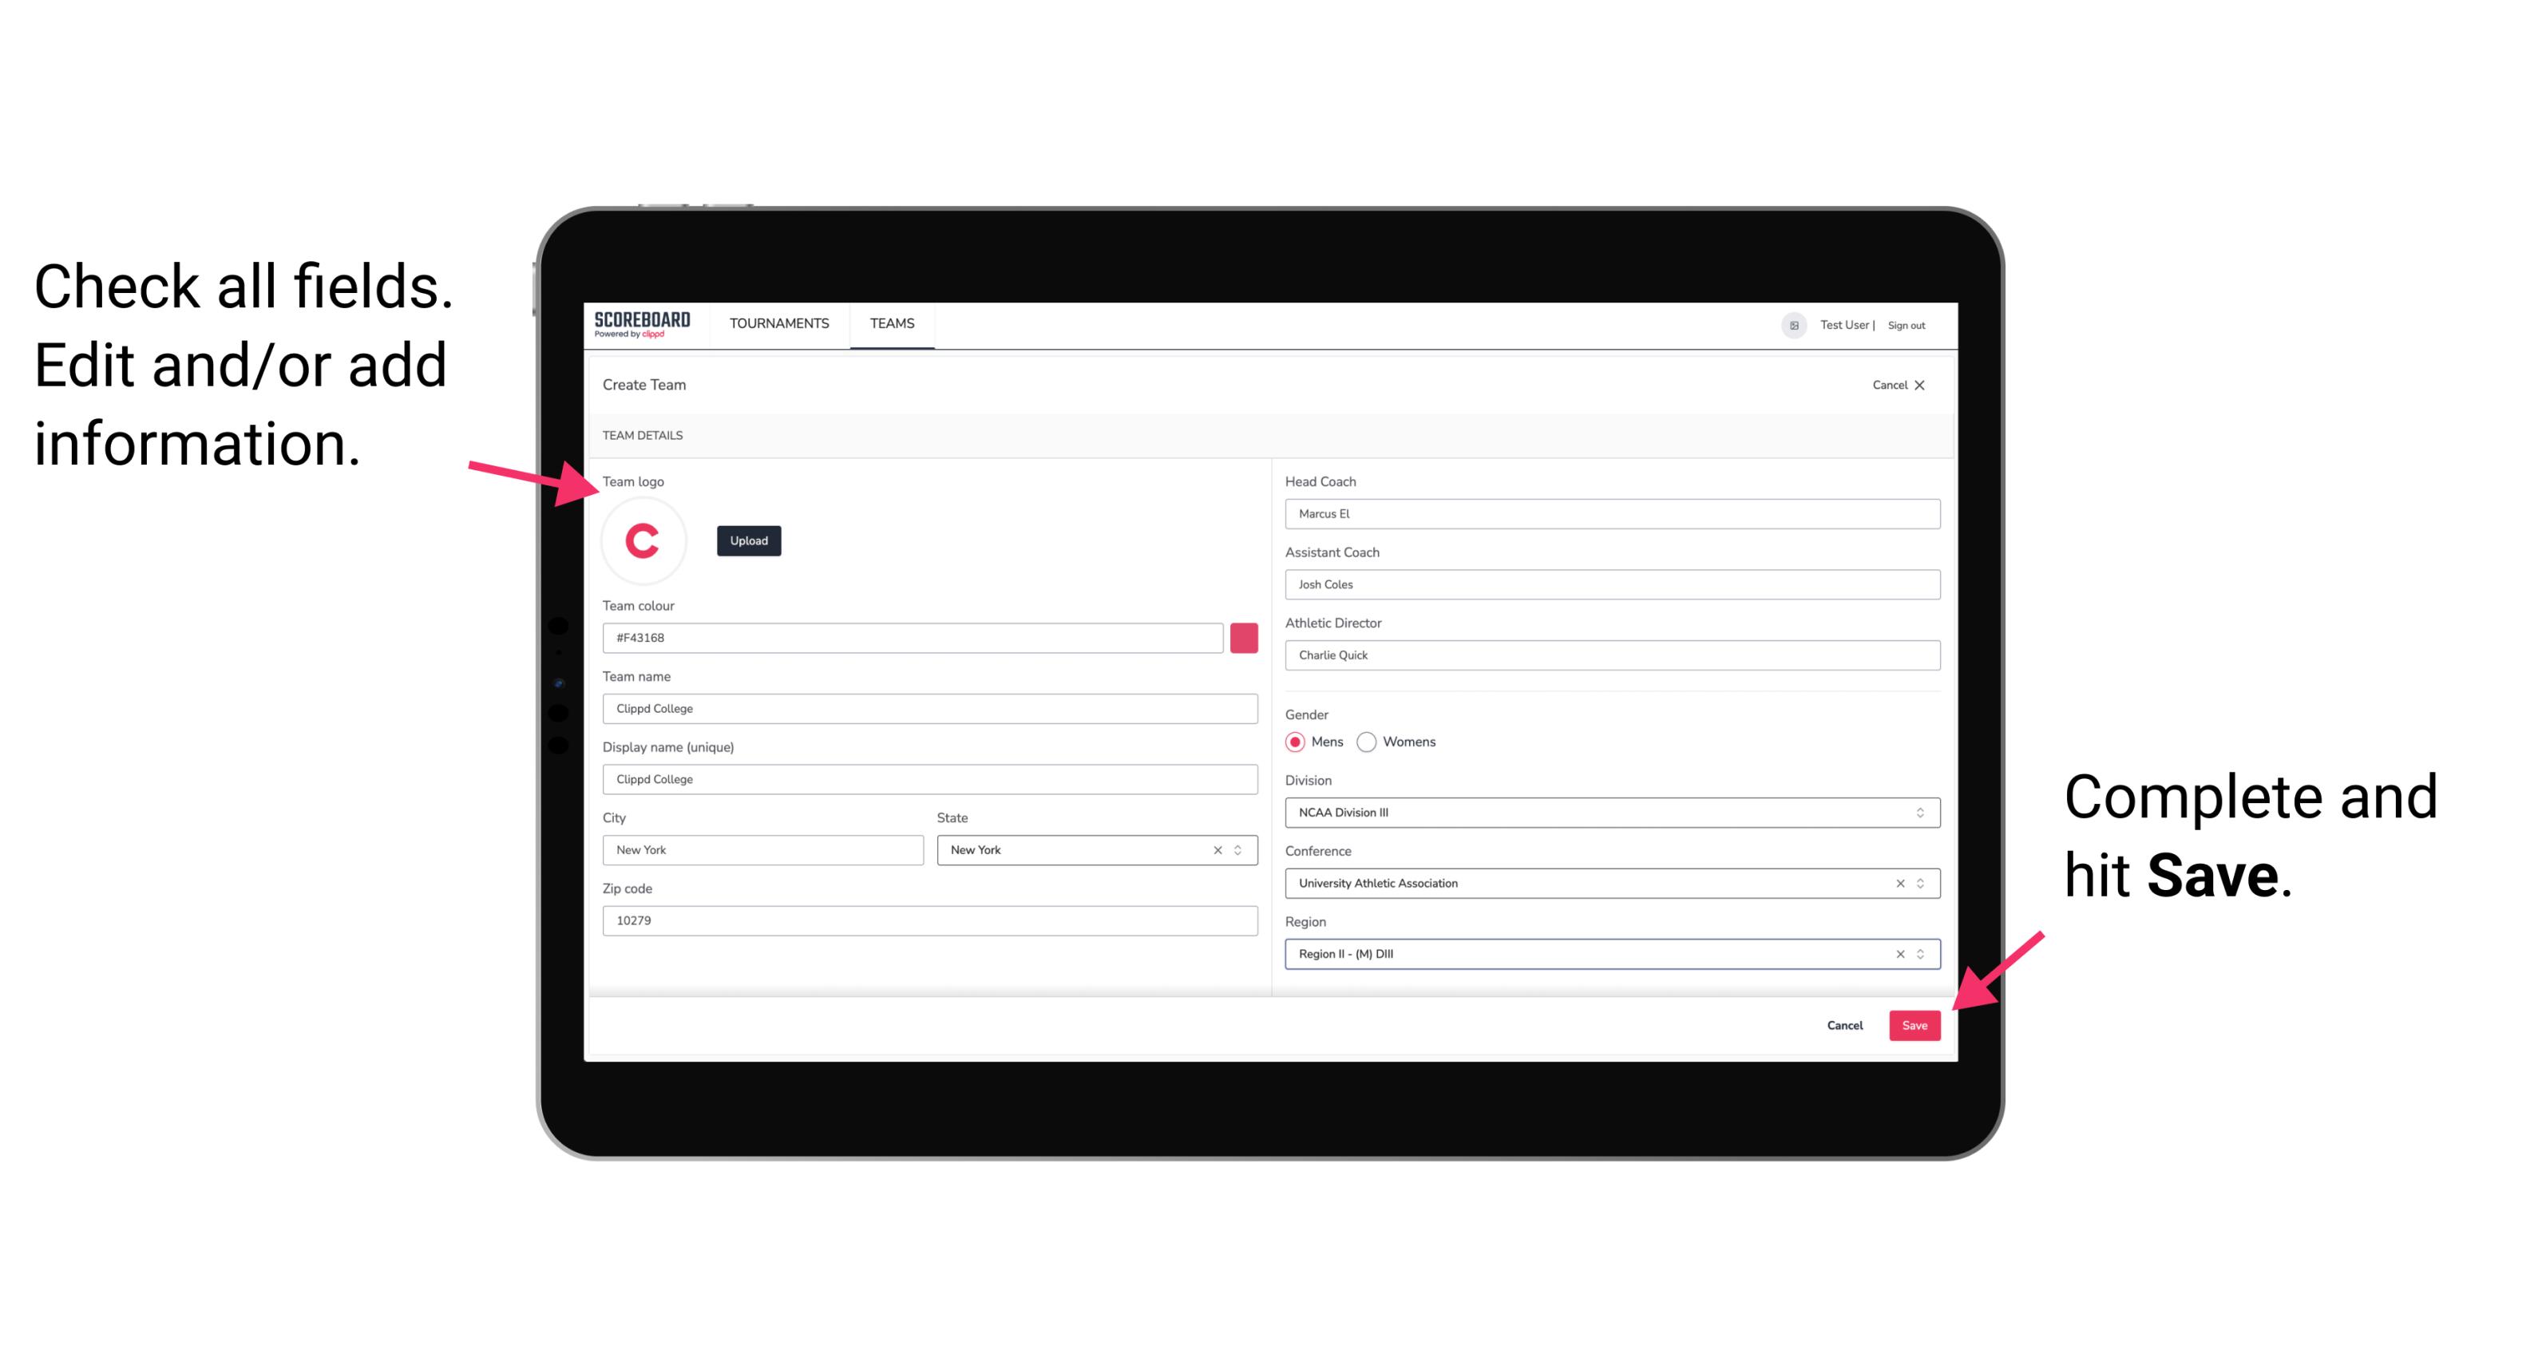
Task: Click the red color swatch next to hex field
Action: point(1244,637)
